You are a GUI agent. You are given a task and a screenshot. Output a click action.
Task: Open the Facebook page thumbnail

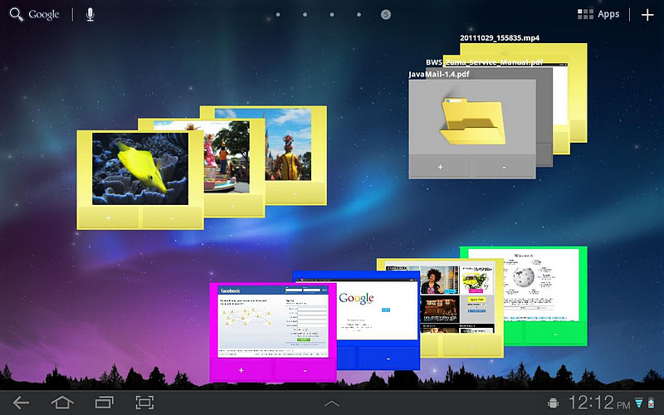pyautogui.click(x=272, y=320)
